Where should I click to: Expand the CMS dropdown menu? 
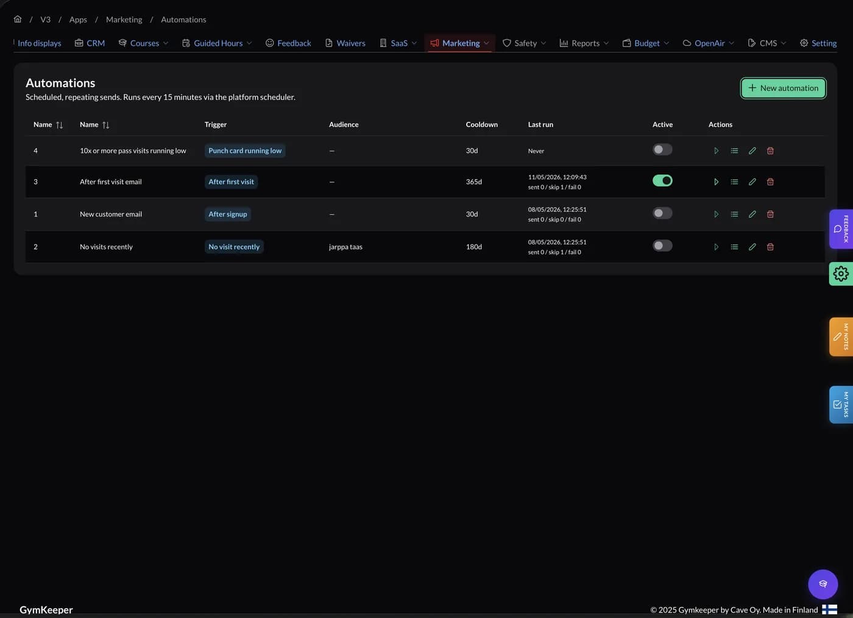point(767,43)
